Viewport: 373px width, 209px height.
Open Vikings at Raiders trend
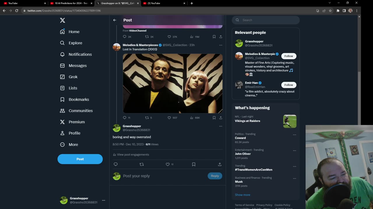(247, 121)
